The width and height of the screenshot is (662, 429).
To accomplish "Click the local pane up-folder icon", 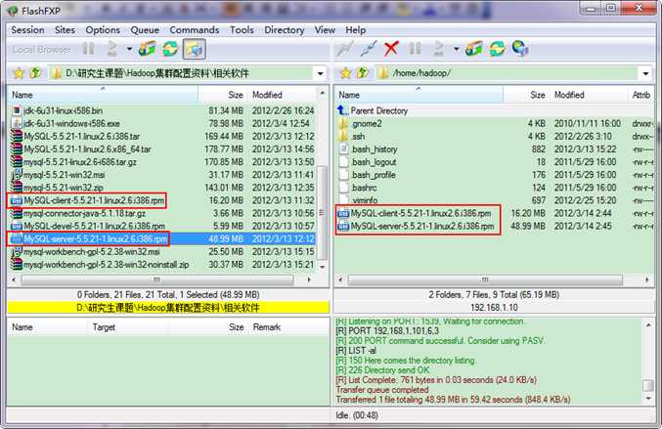I will pyautogui.click(x=36, y=73).
